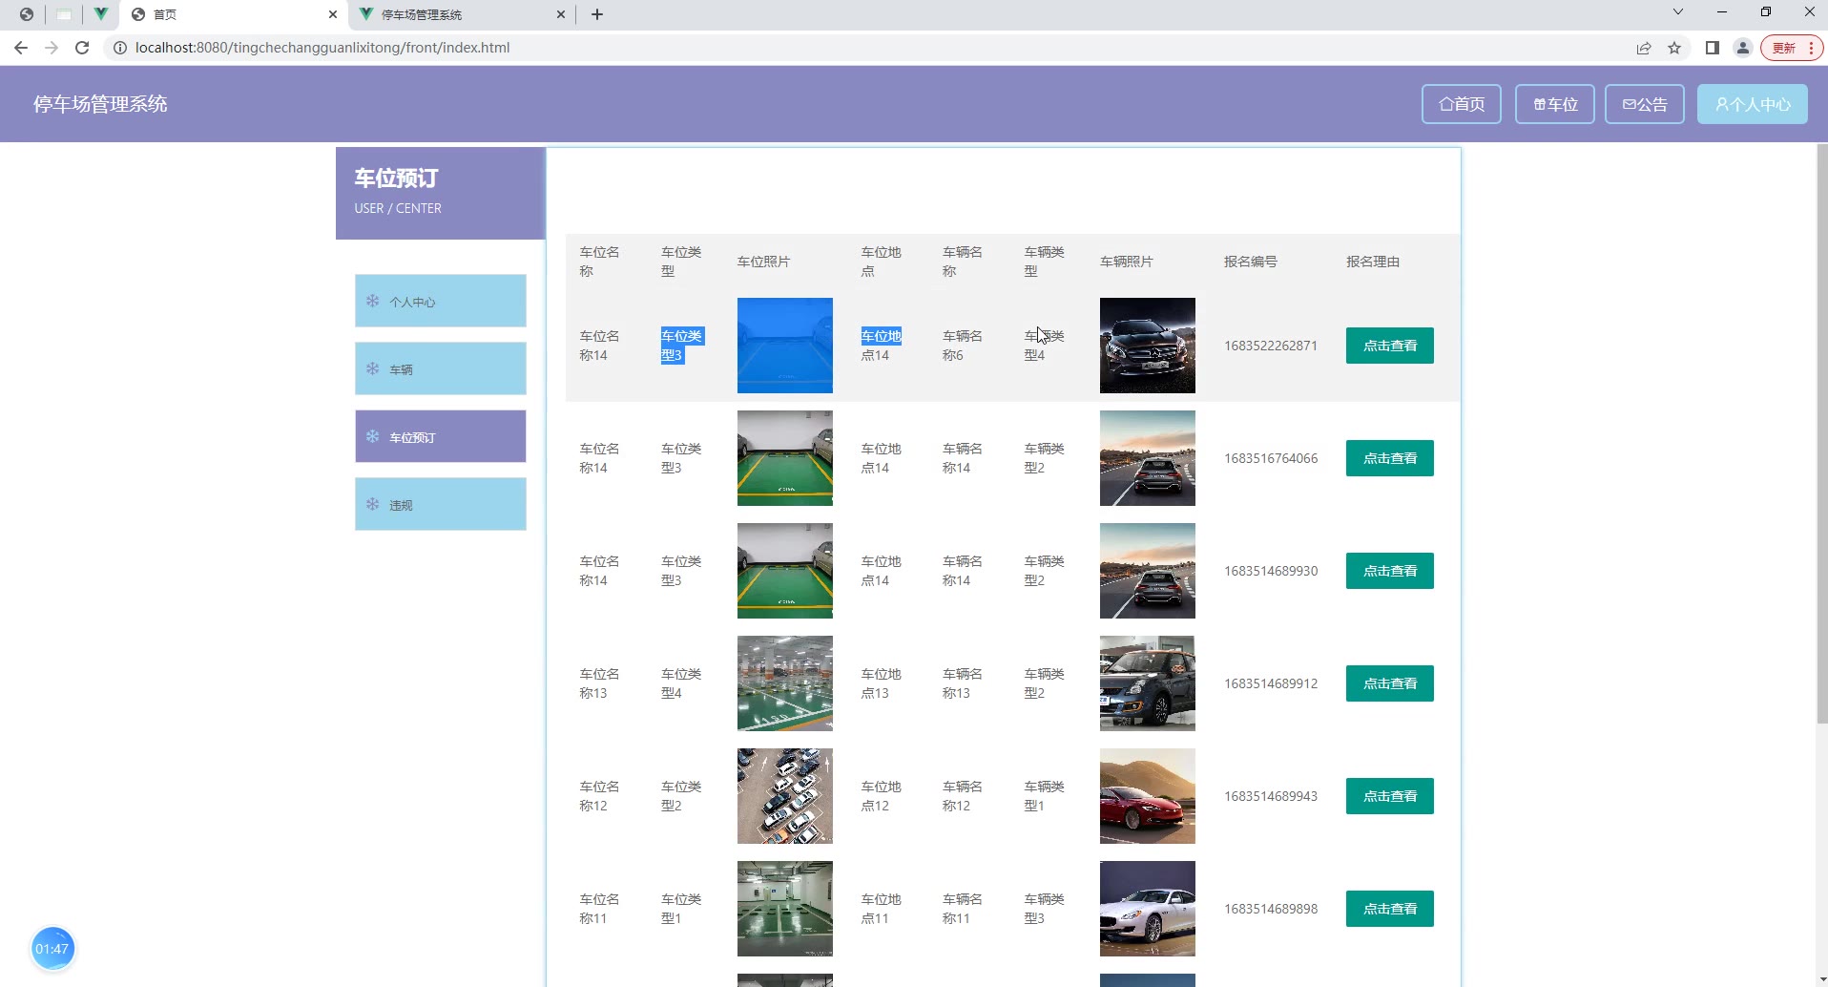Go to the 车位 navigation page

[1554, 104]
